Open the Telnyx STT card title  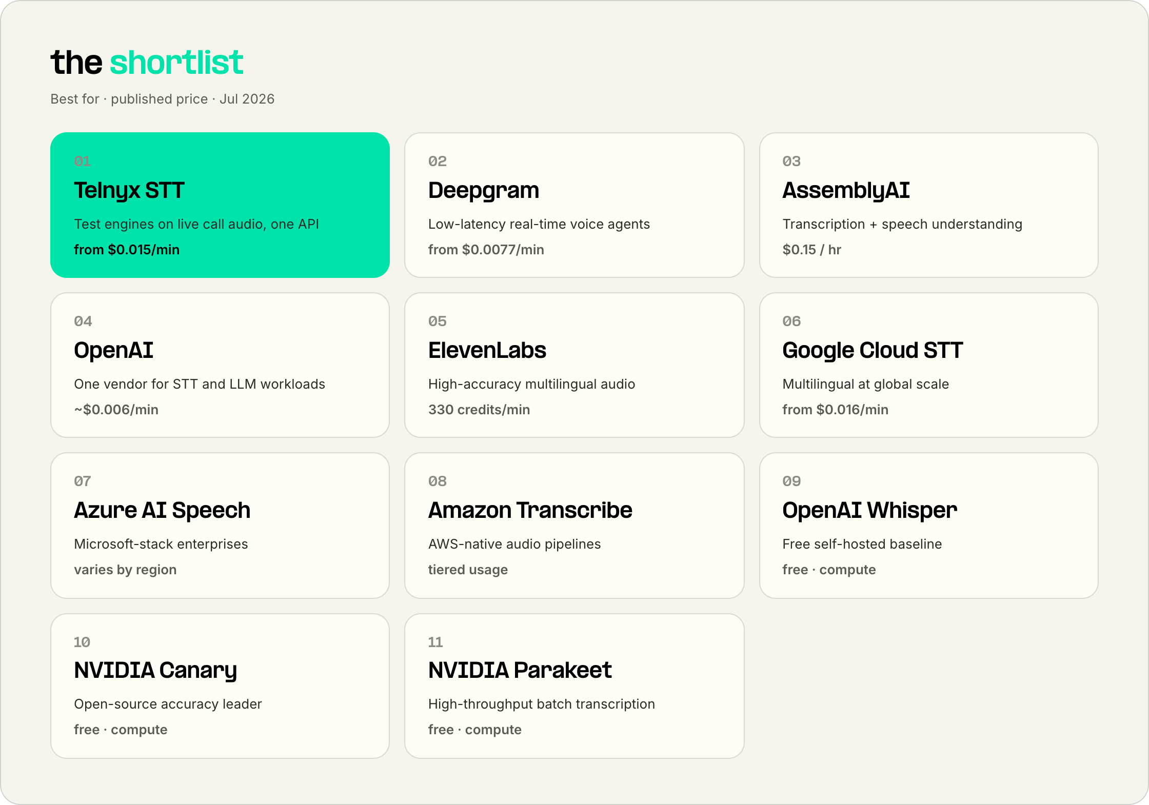point(129,191)
